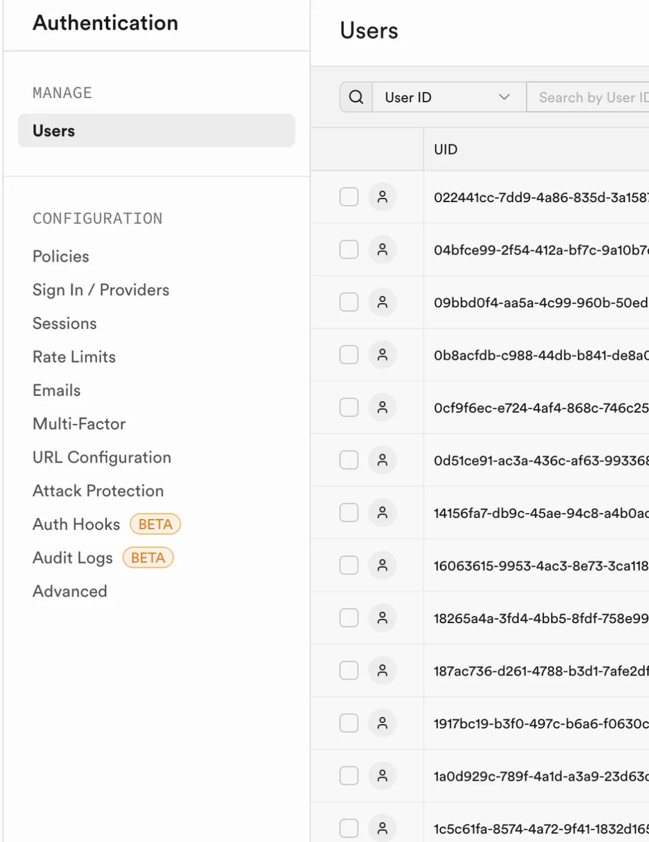Go to Sign In / Providers settings
This screenshot has height=842, width=649.
[x=101, y=290]
